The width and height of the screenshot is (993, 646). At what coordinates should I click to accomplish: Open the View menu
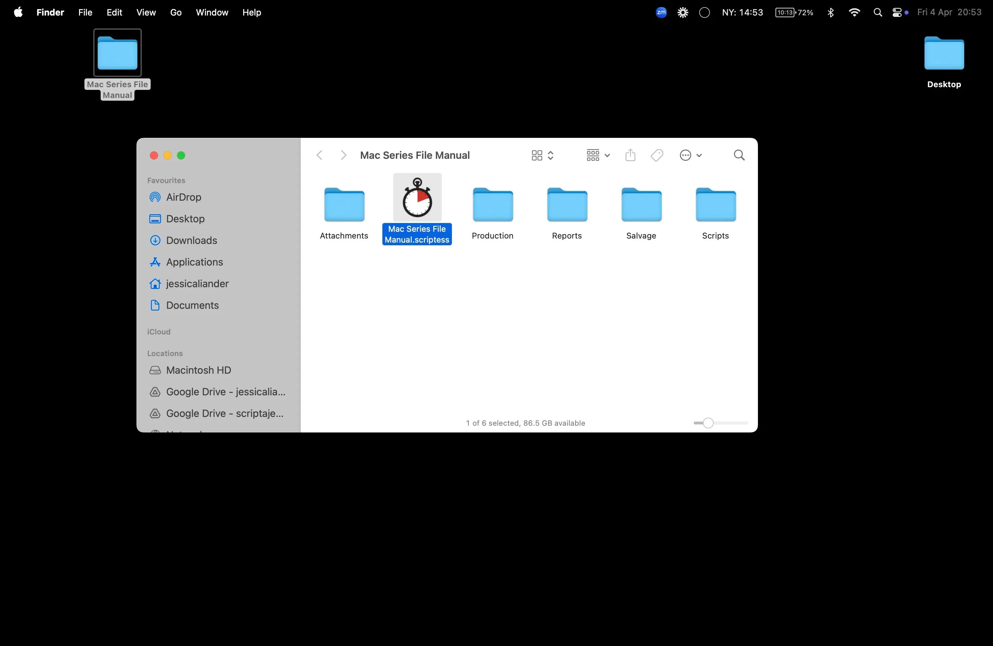pos(146,13)
